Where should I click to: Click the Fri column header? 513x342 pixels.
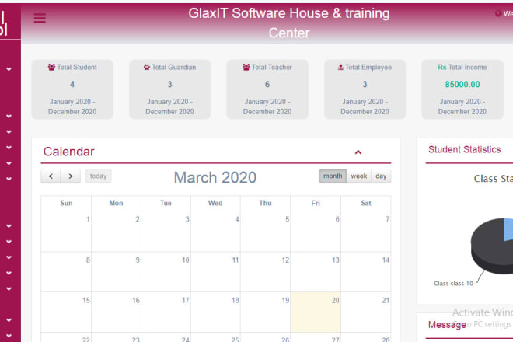pyautogui.click(x=316, y=203)
